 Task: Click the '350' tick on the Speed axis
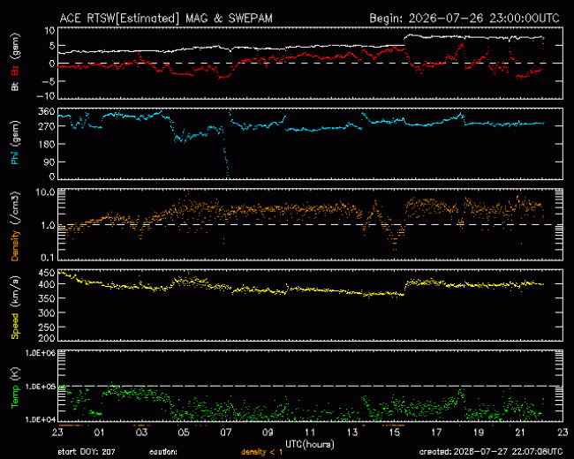(47, 298)
